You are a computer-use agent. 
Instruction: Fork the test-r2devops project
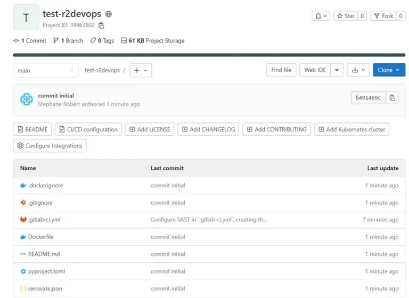point(383,16)
